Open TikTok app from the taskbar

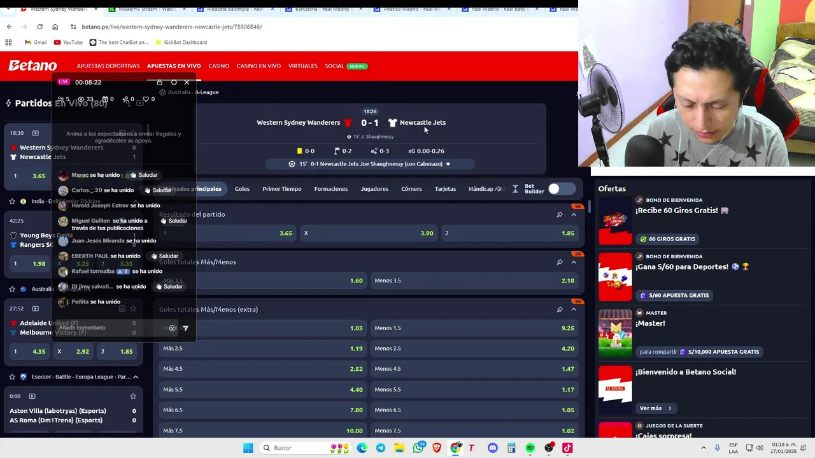click(567, 448)
